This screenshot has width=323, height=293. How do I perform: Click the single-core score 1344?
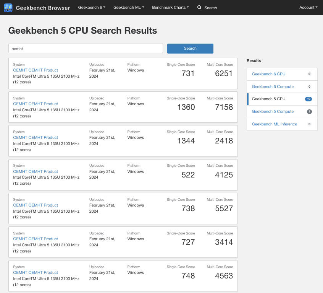[186, 141]
